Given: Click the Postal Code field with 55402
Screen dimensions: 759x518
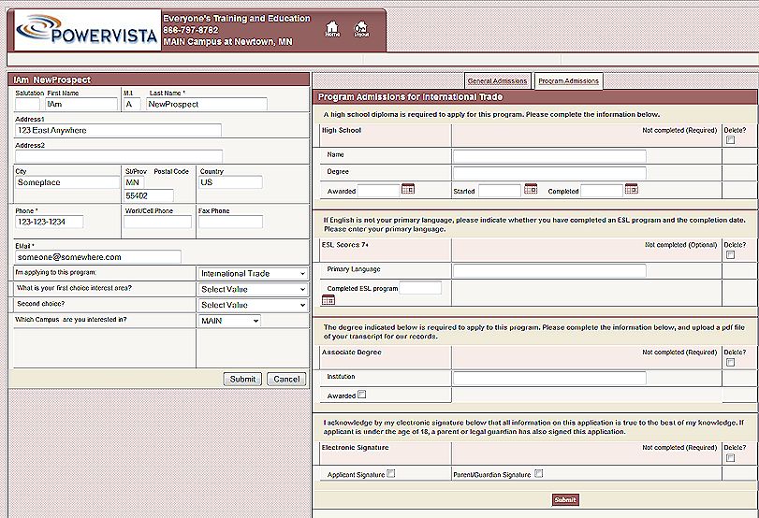Looking at the screenshot, I should tap(149, 195).
